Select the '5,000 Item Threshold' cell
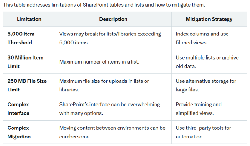250x146 pixels. [x=21, y=38]
